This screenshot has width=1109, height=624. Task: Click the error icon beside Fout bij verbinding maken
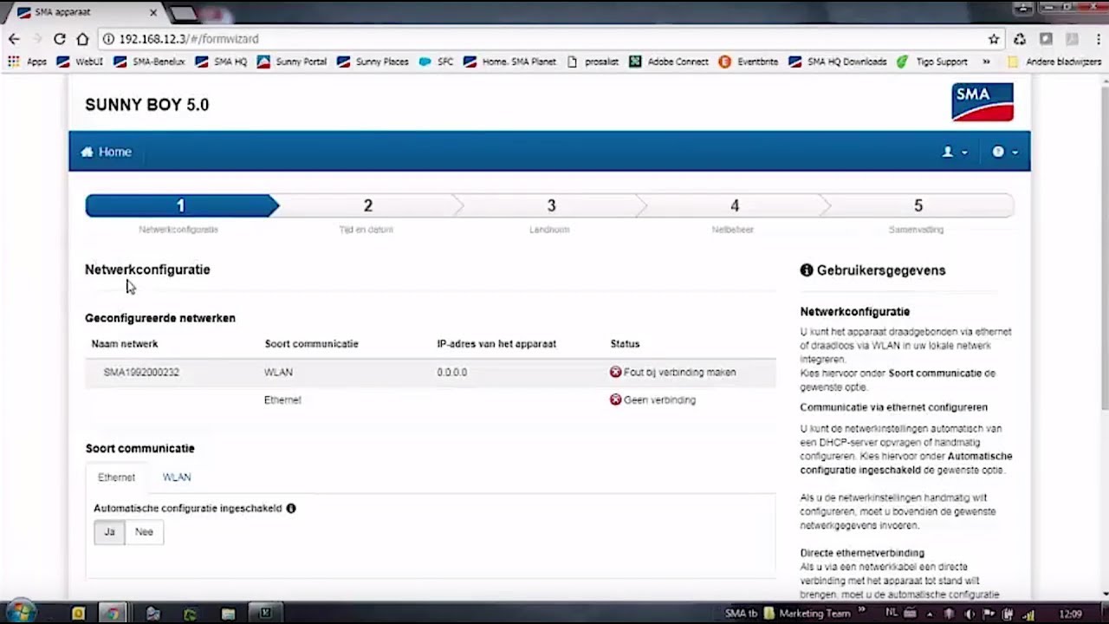[x=615, y=372]
